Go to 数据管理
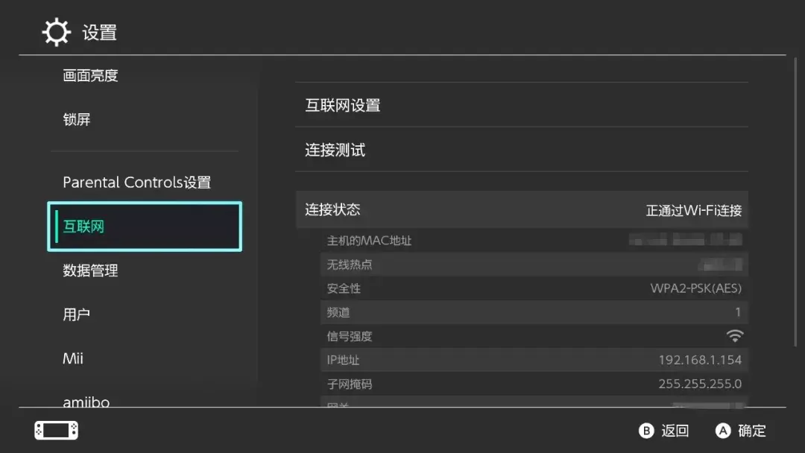Screen dimensions: 805x453 pos(90,270)
